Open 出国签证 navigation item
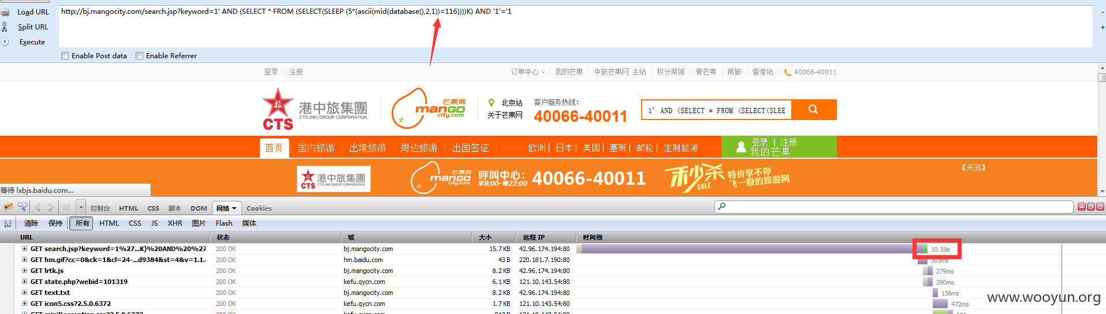This screenshot has width=1106, height=314. (x=470, y=148)
